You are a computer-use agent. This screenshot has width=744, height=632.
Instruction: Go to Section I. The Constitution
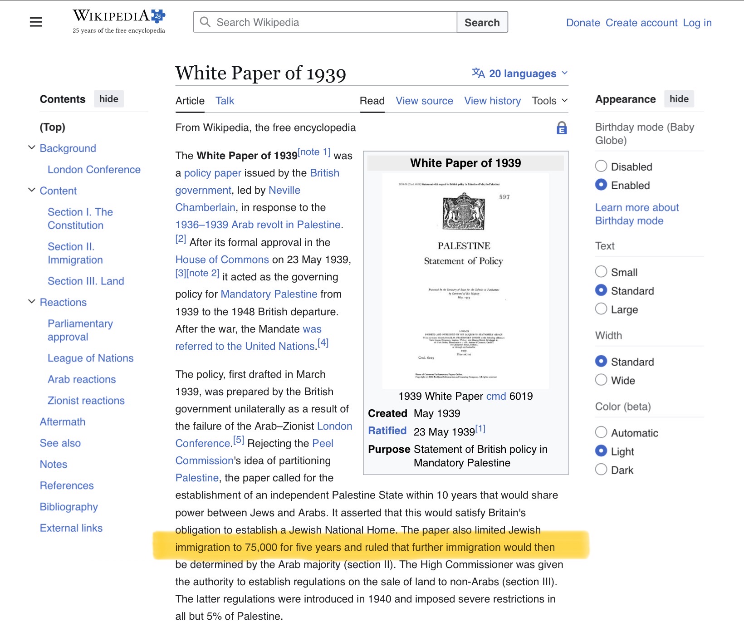coord(80,219)
